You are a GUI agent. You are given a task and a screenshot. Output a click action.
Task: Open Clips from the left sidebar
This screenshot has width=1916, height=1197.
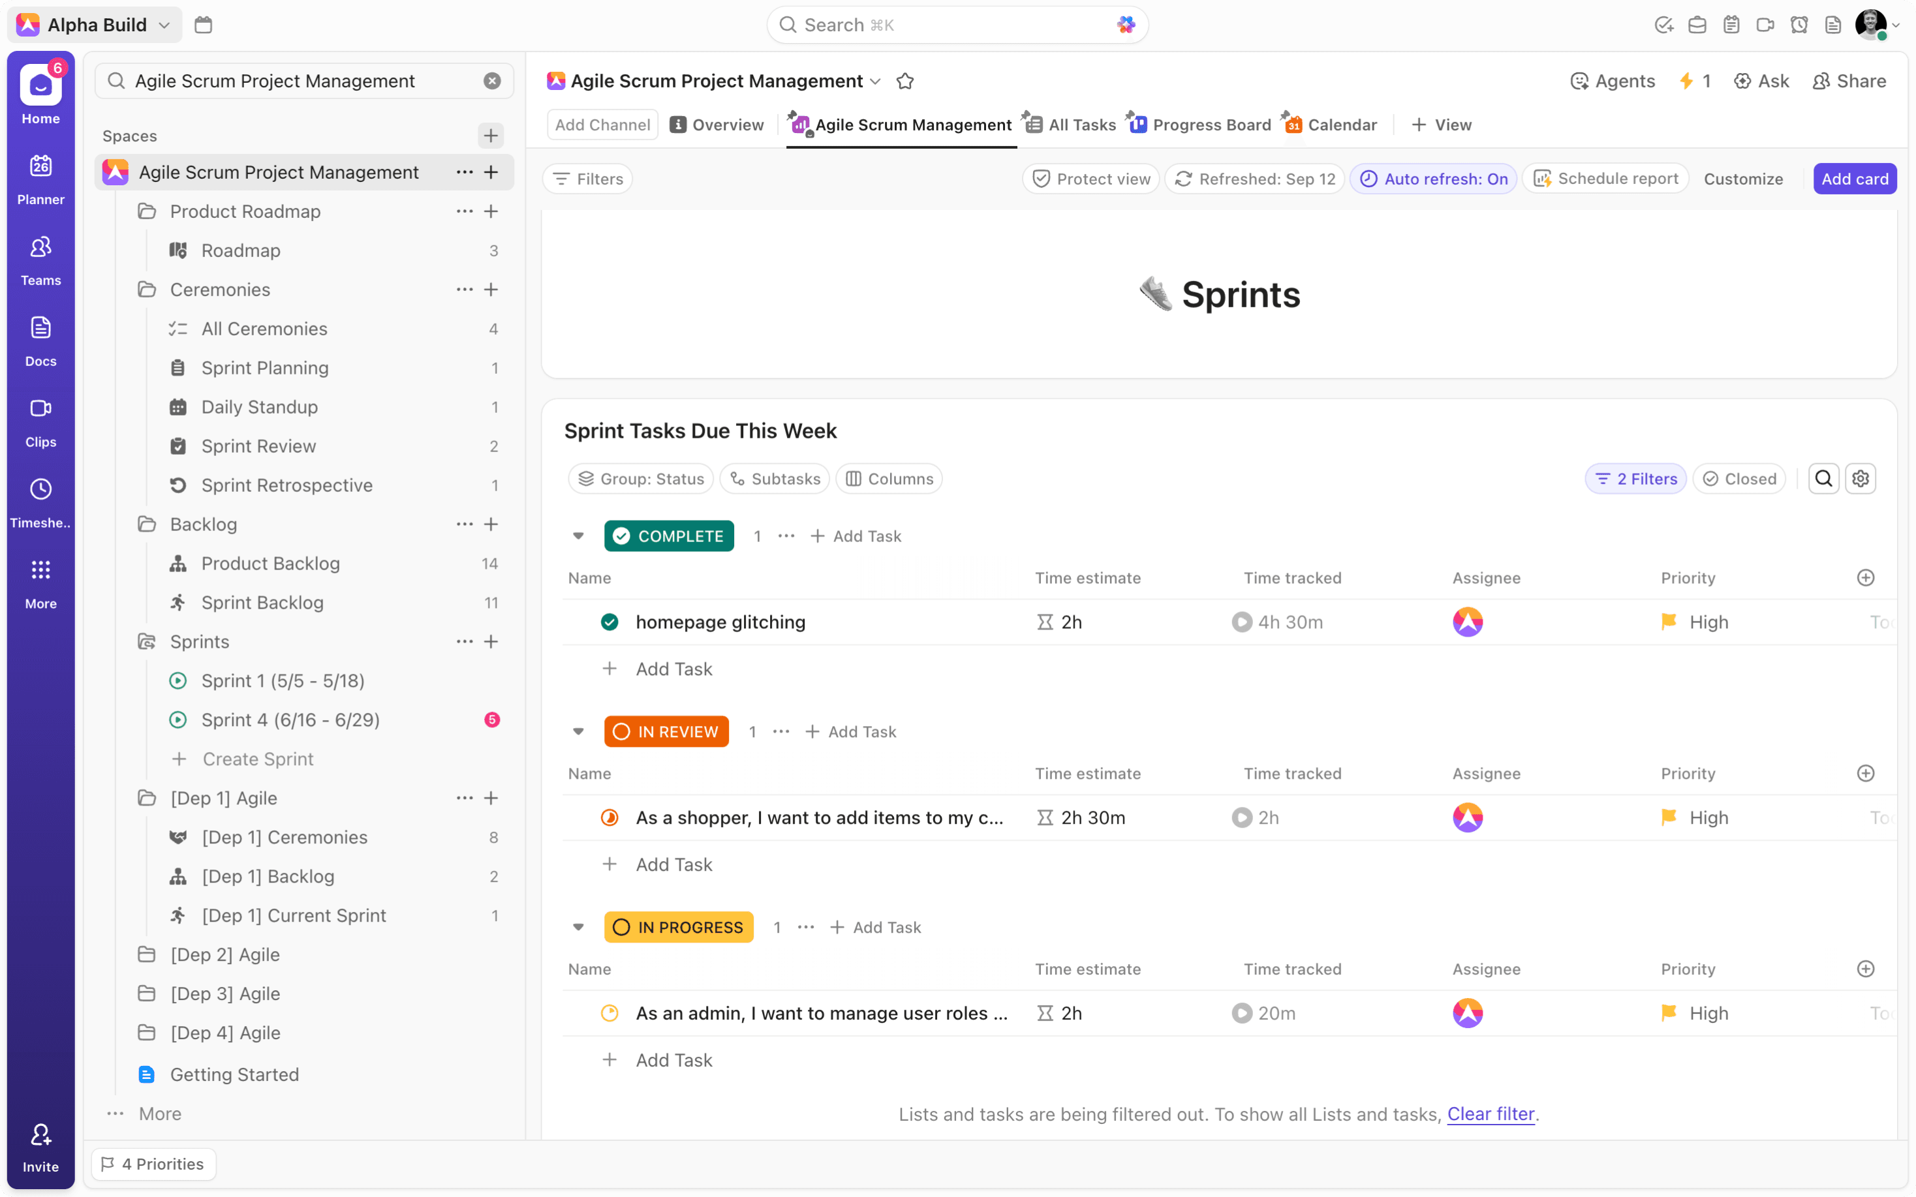coord(40,421)
